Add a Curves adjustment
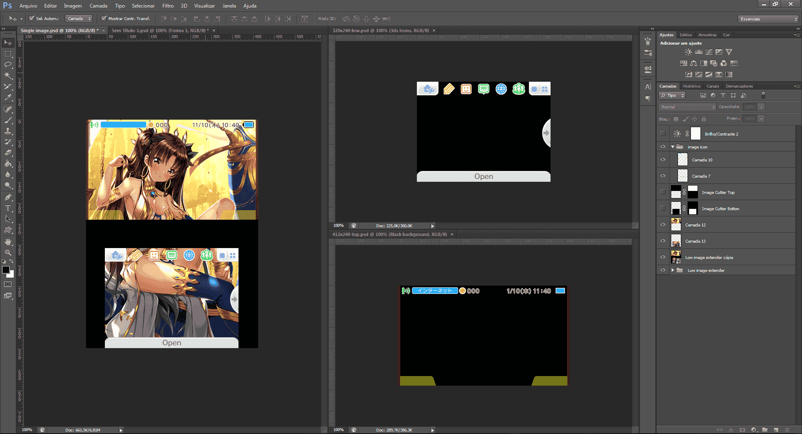 tap(709, 52)
